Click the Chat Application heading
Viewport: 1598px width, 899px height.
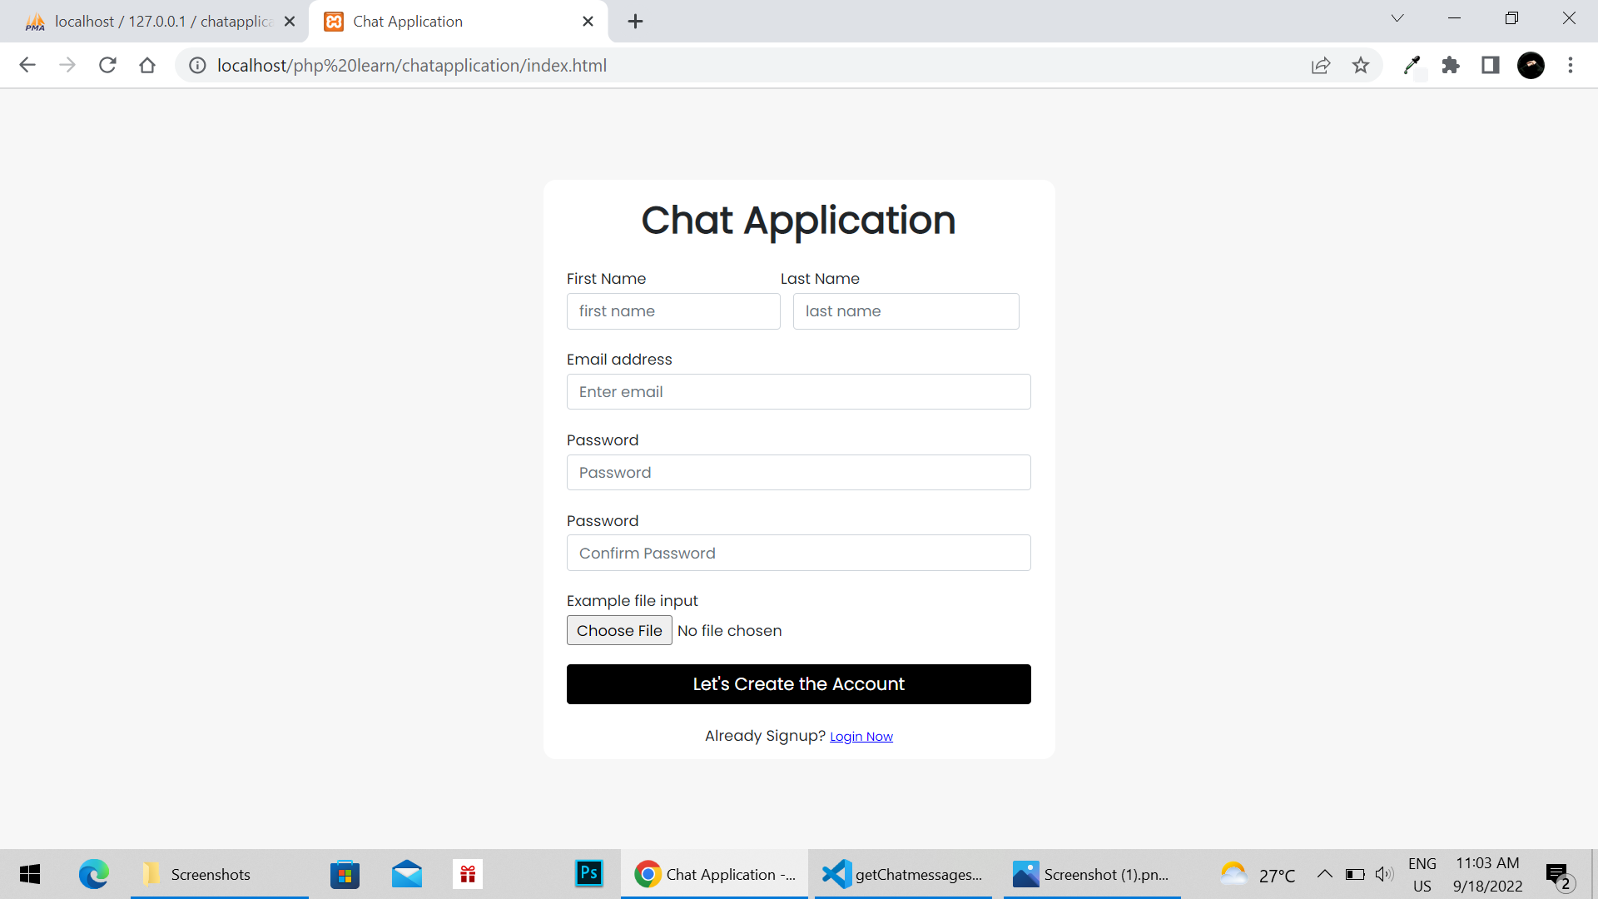click(798, 221)
